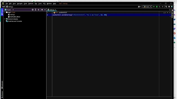Viewport: 177px width, 99px height.
Task: Open Tools menu
Action: pyautogui.click(x=40, y=4)
